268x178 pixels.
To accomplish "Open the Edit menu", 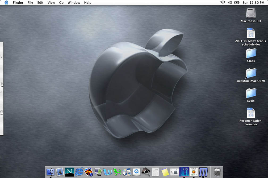I will tap(40, 3).
